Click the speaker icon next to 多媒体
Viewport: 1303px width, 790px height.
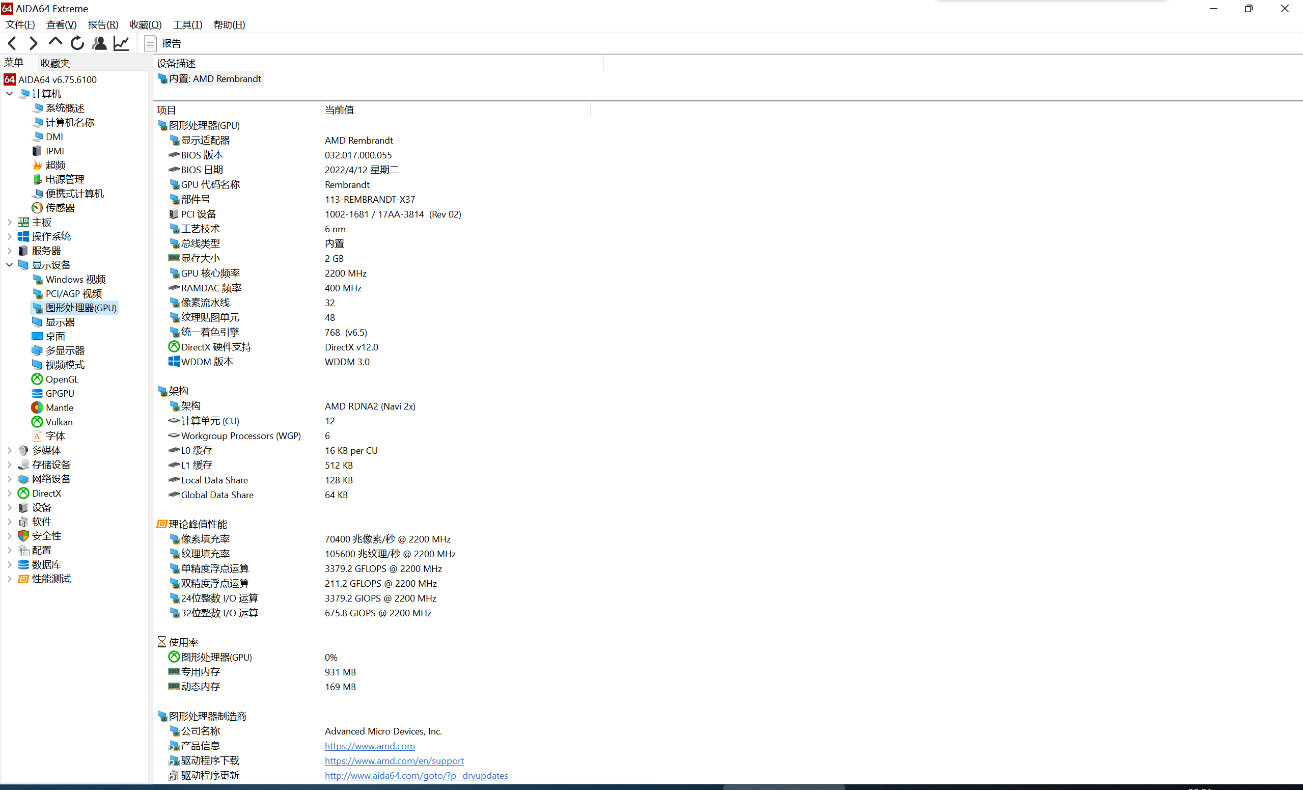point(23,450)
